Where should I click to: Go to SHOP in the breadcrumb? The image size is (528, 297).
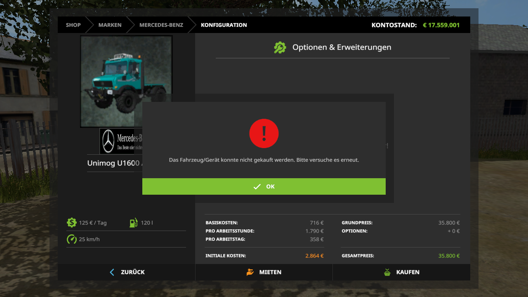pos(73,25)
